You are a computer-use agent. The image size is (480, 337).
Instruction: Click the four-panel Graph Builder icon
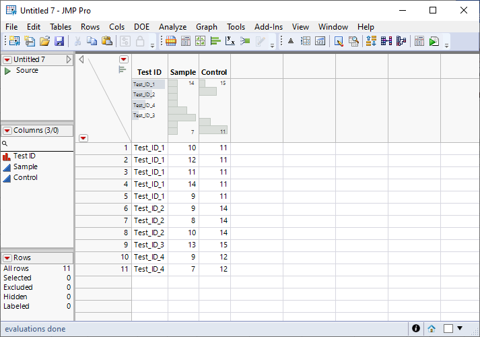click(200, 40)
